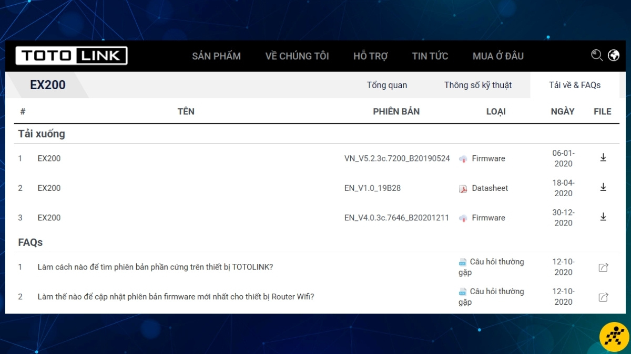Click the EX200 name in the datasheet row
Screen dimensions: 631x354
coord(49,188)
